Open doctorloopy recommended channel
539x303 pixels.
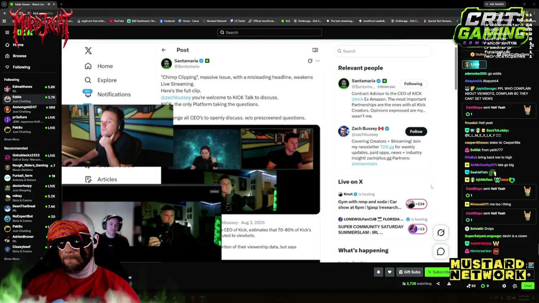point(29,188)
